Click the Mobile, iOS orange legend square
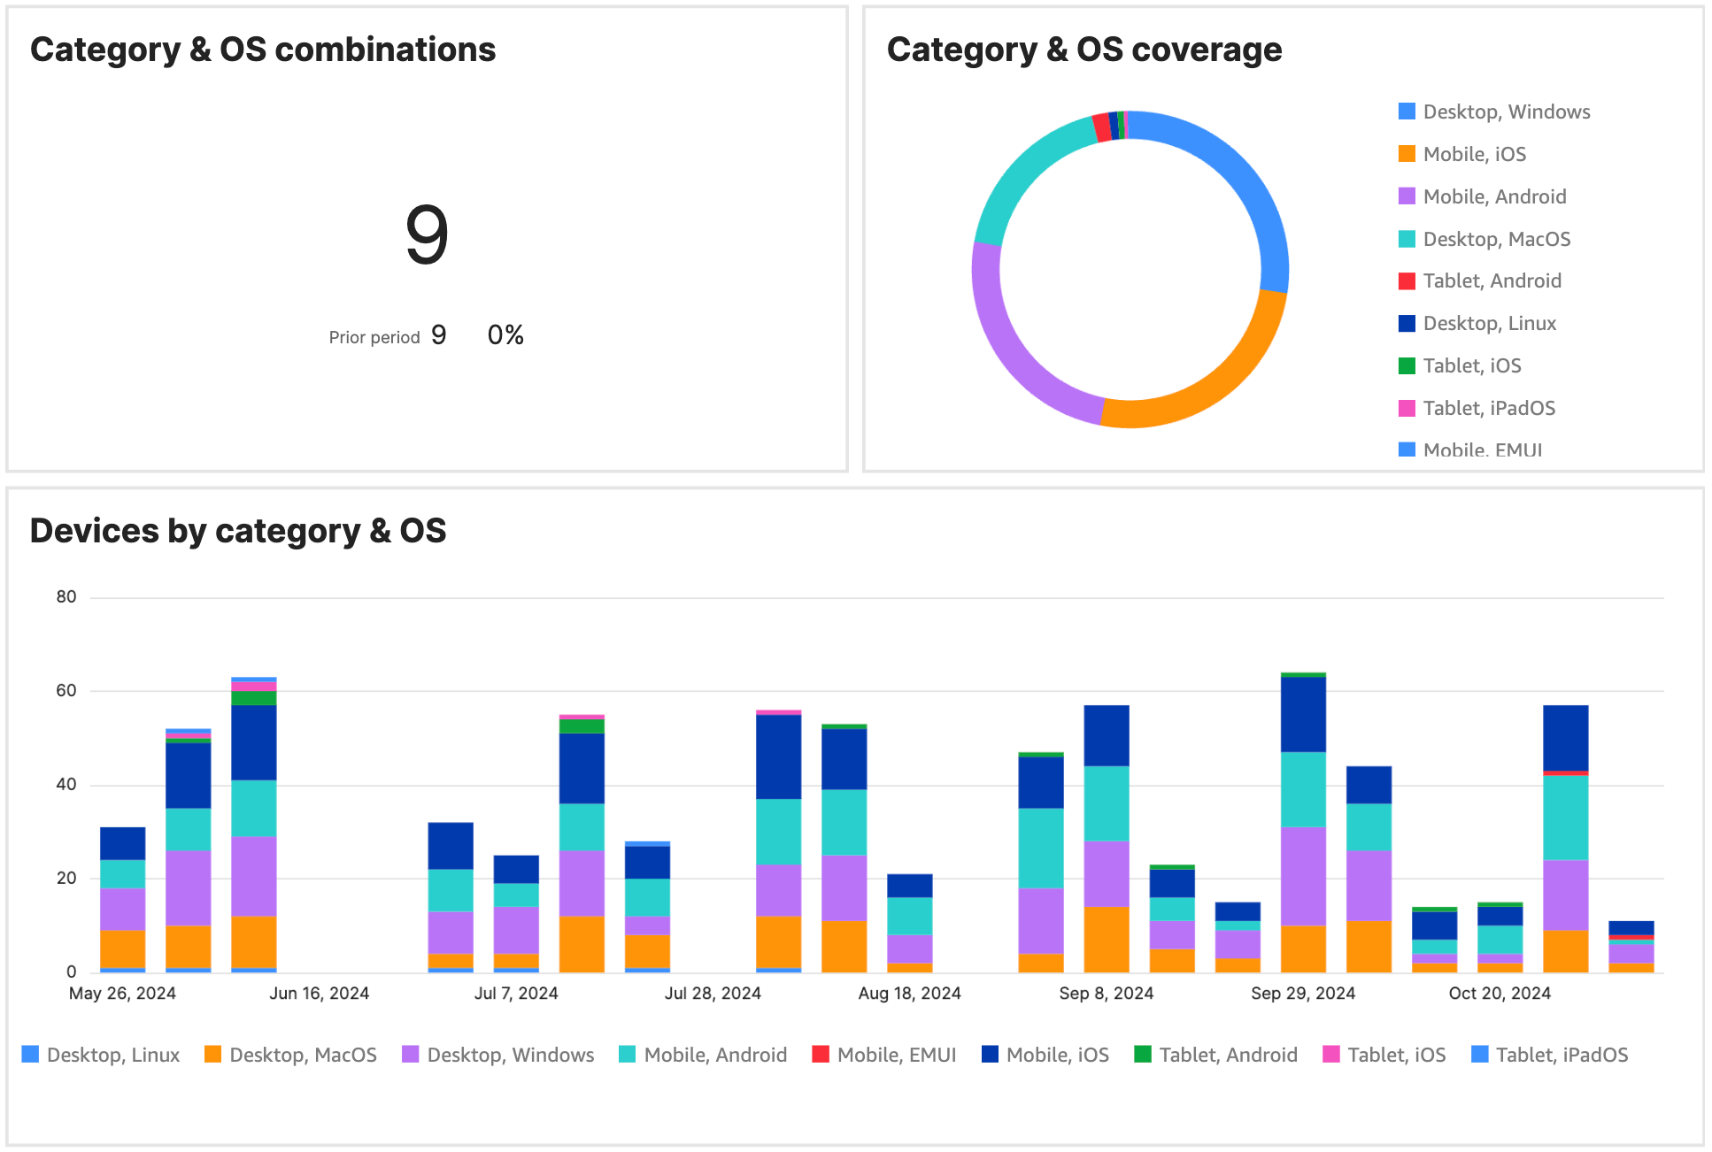This screenshot has height=1152, width=1712. [x=1407, y=154]
